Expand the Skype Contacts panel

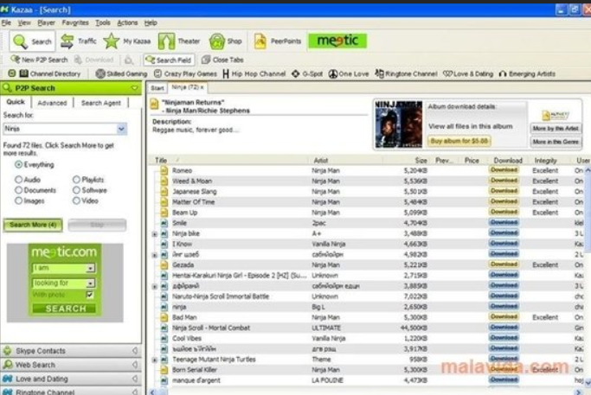(71, 351)
